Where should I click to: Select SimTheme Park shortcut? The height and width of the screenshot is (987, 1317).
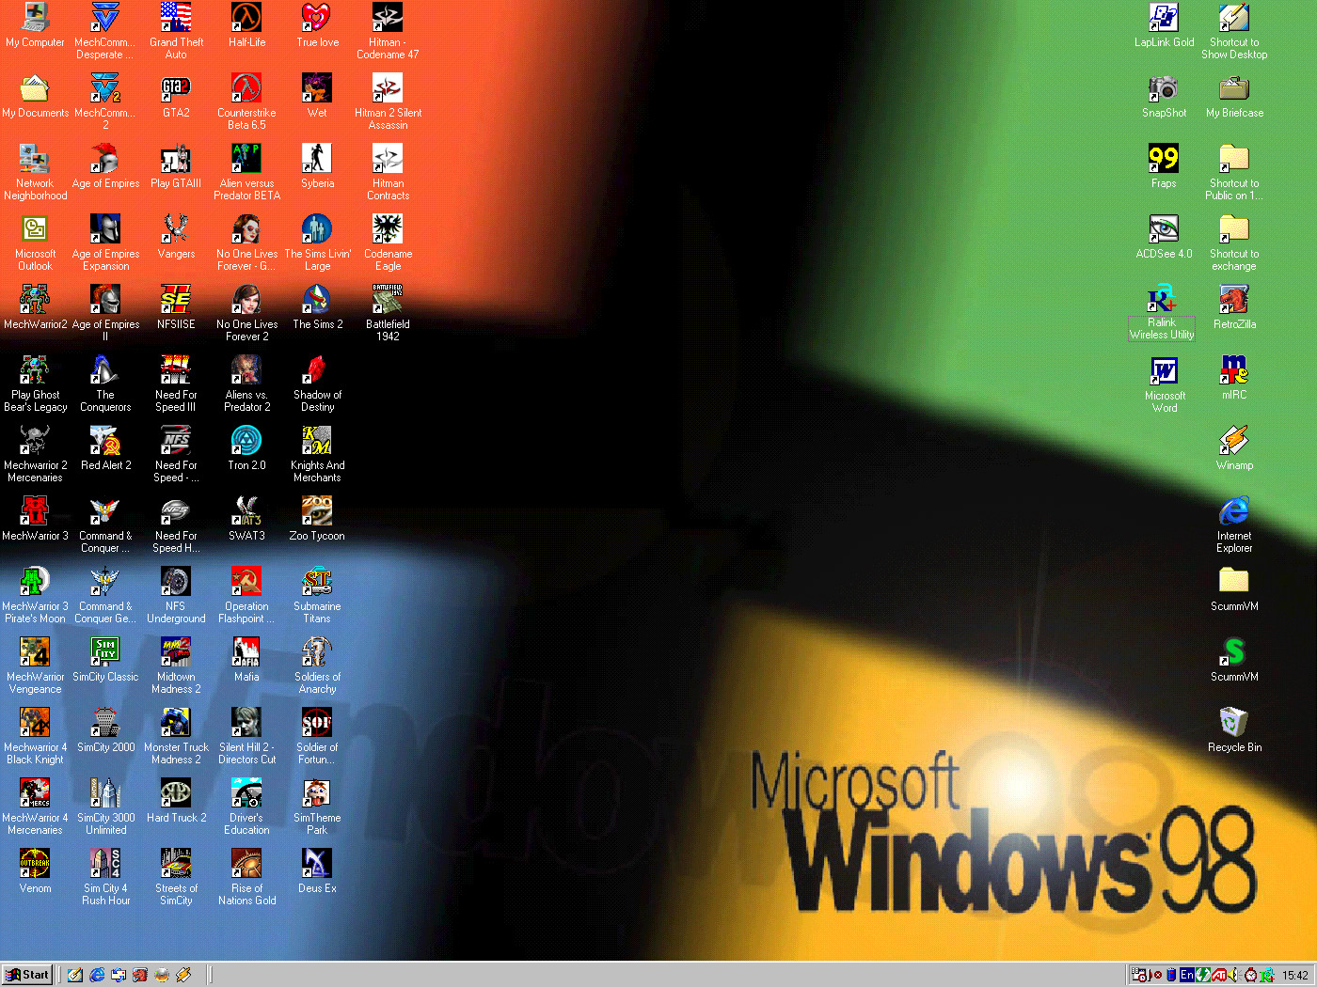point(317,807)
